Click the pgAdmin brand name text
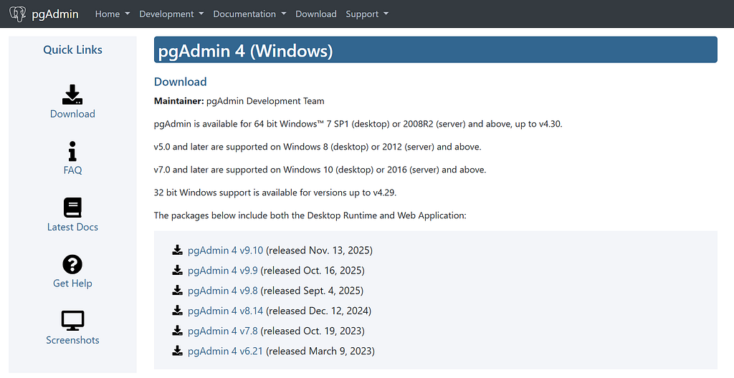The image size is (734, 378). click(55, 14)
